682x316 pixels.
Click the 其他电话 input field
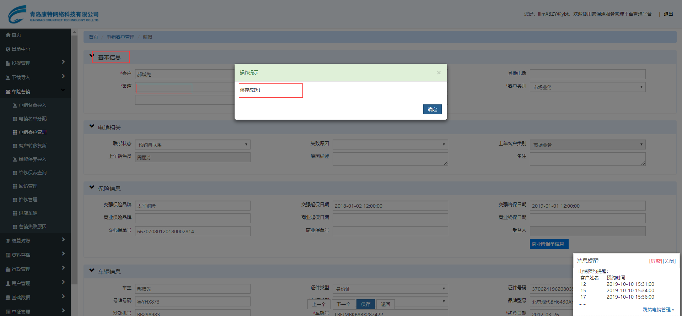(587, 74)
